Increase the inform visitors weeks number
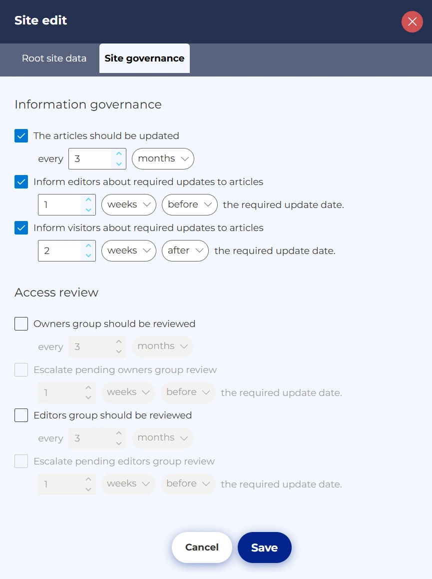Image resolution: width=432 pixels, height=579 pixels. tap(88, 246)
